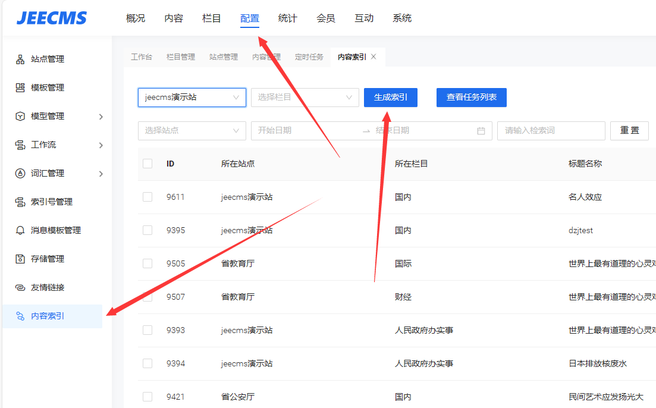Click the calendar icon in date range field

pyautogui.click(x=481, y=131)
